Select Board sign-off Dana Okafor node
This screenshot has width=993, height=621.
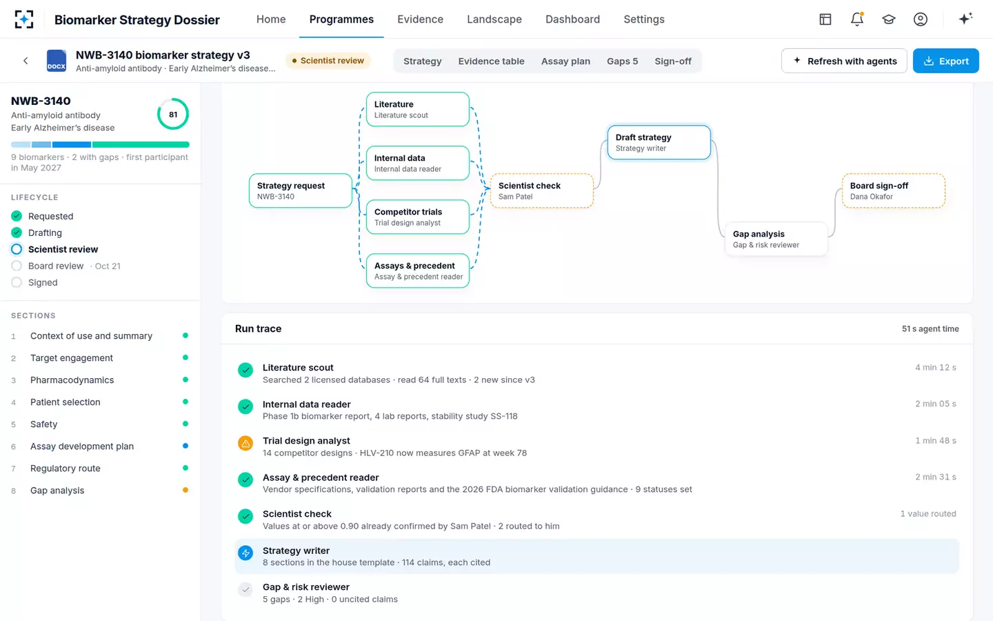[894, 190]
